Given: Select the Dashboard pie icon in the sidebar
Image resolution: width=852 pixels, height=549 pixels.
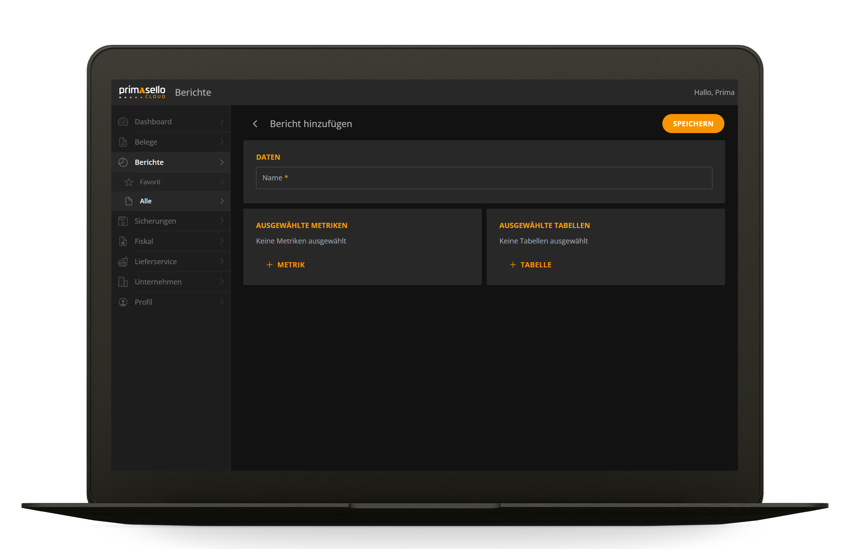Looking at the screenshot, I should coord(122,122).
